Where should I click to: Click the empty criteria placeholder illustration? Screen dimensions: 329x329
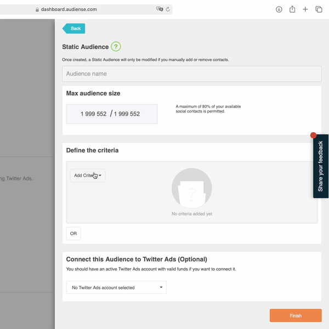(x=192, y=188)
